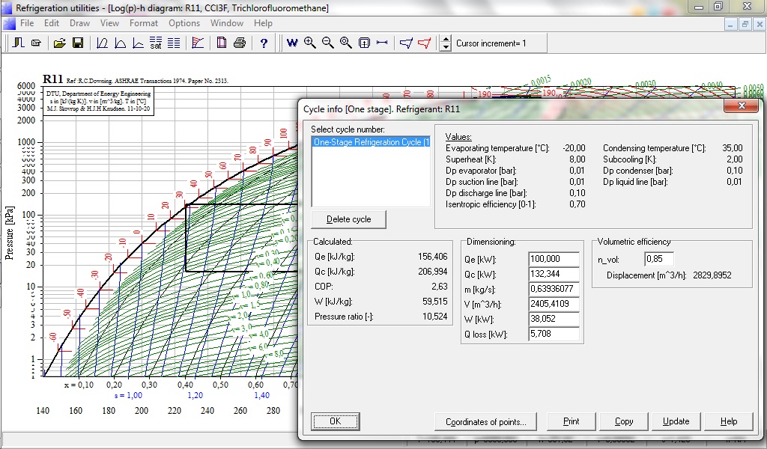Viewport: 767px width, 449px height.
Task: Click the Copy button in dialog
Action: (x=624, y=421)
